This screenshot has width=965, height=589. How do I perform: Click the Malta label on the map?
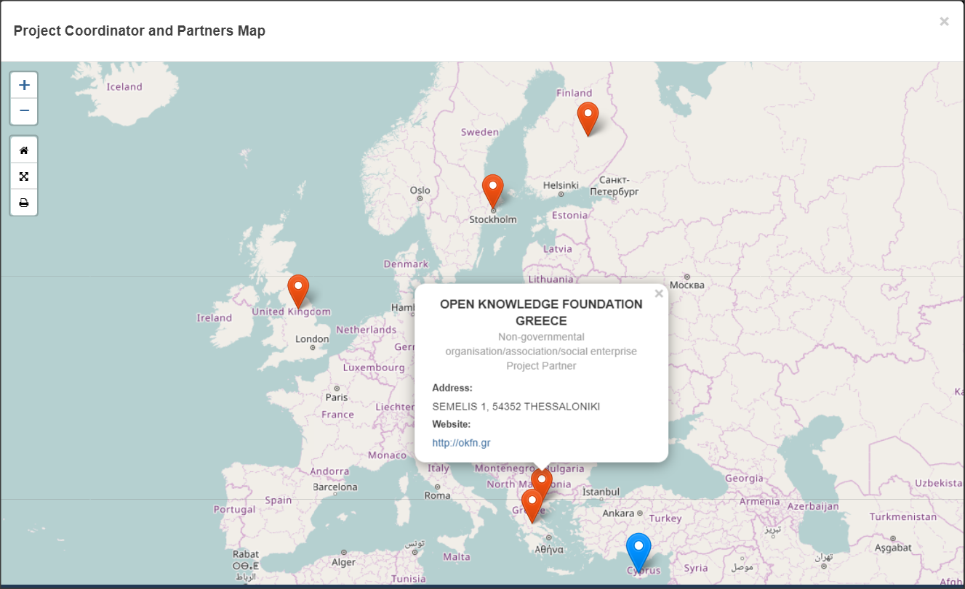pos(457,557)
